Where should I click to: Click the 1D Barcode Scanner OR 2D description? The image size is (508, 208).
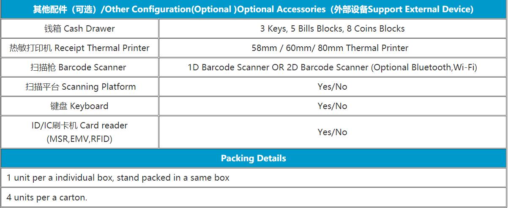(278, 67)
